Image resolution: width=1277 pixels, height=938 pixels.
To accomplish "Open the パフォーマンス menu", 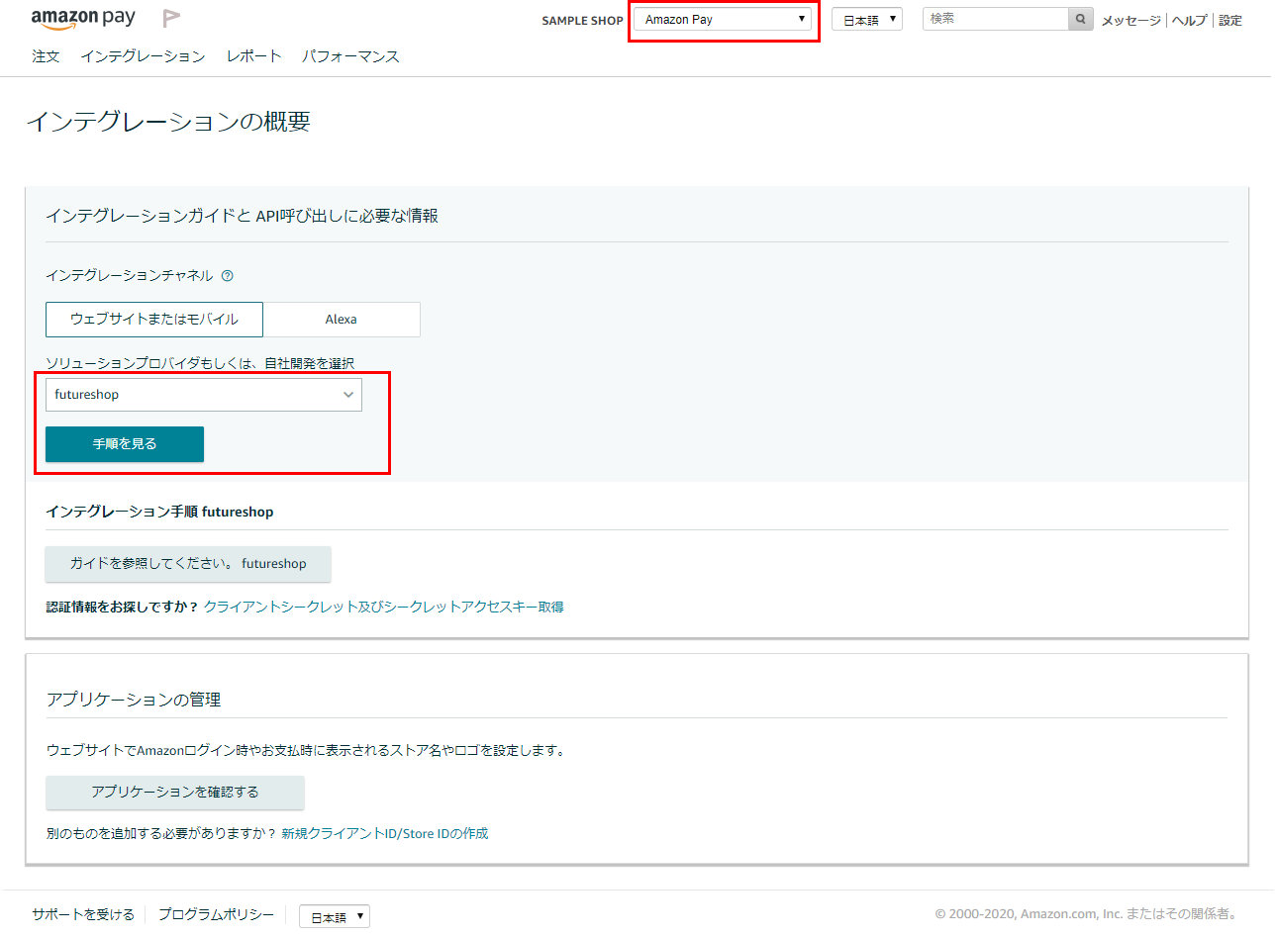I will (350, 56).
